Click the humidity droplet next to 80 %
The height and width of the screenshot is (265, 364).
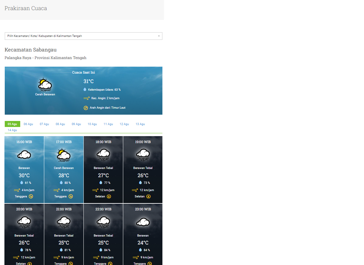tap(61, 183)
